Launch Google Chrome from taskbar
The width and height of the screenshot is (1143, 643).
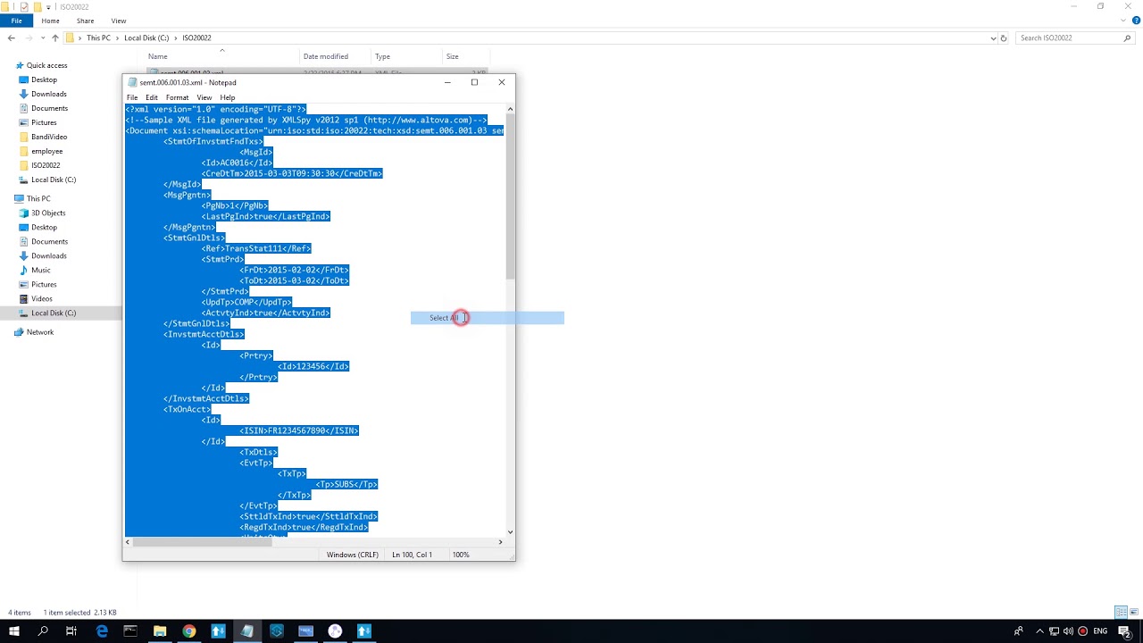click(x=189, y=631)
